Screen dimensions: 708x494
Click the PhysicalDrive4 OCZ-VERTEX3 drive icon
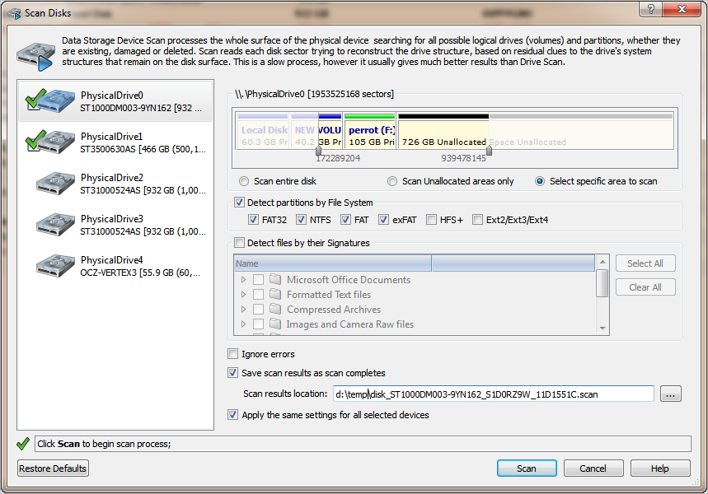55,266
